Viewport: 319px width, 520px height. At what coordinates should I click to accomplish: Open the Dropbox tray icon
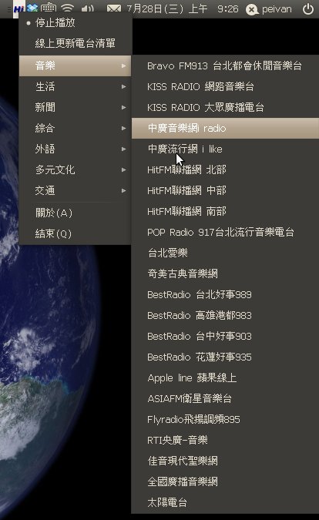pos(32,8)
